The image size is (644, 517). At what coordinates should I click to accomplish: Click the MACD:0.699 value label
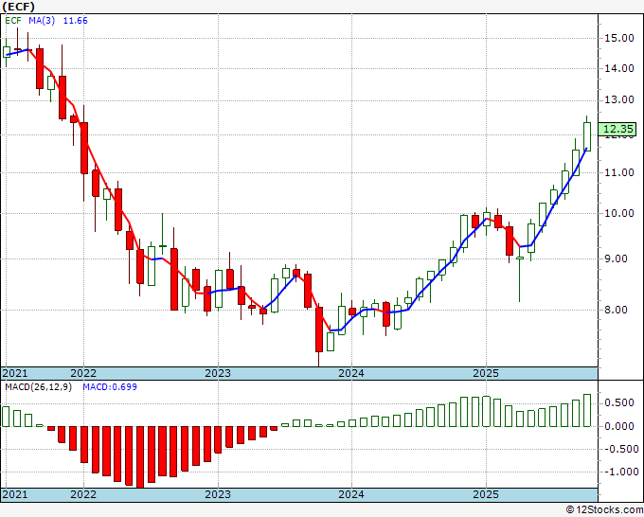[x=110, y=387]
